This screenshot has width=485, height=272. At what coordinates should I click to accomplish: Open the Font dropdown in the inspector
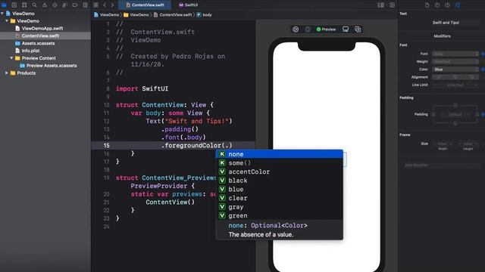click(x=455, y=54)
